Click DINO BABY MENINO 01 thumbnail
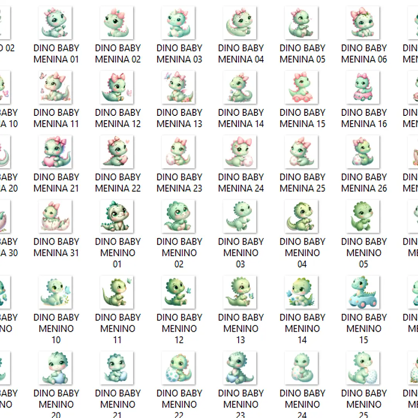The image size is (418, 418). [x=118, y=216]
